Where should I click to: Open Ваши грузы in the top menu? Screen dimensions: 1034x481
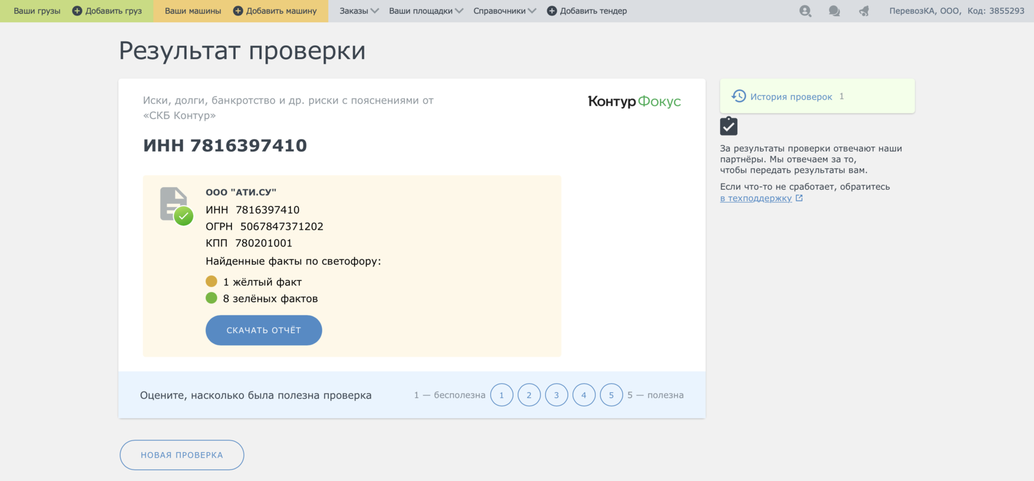(37, 11)
